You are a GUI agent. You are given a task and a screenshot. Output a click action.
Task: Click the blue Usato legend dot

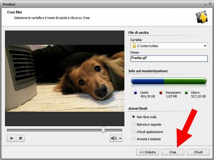(x=136, y=93)
